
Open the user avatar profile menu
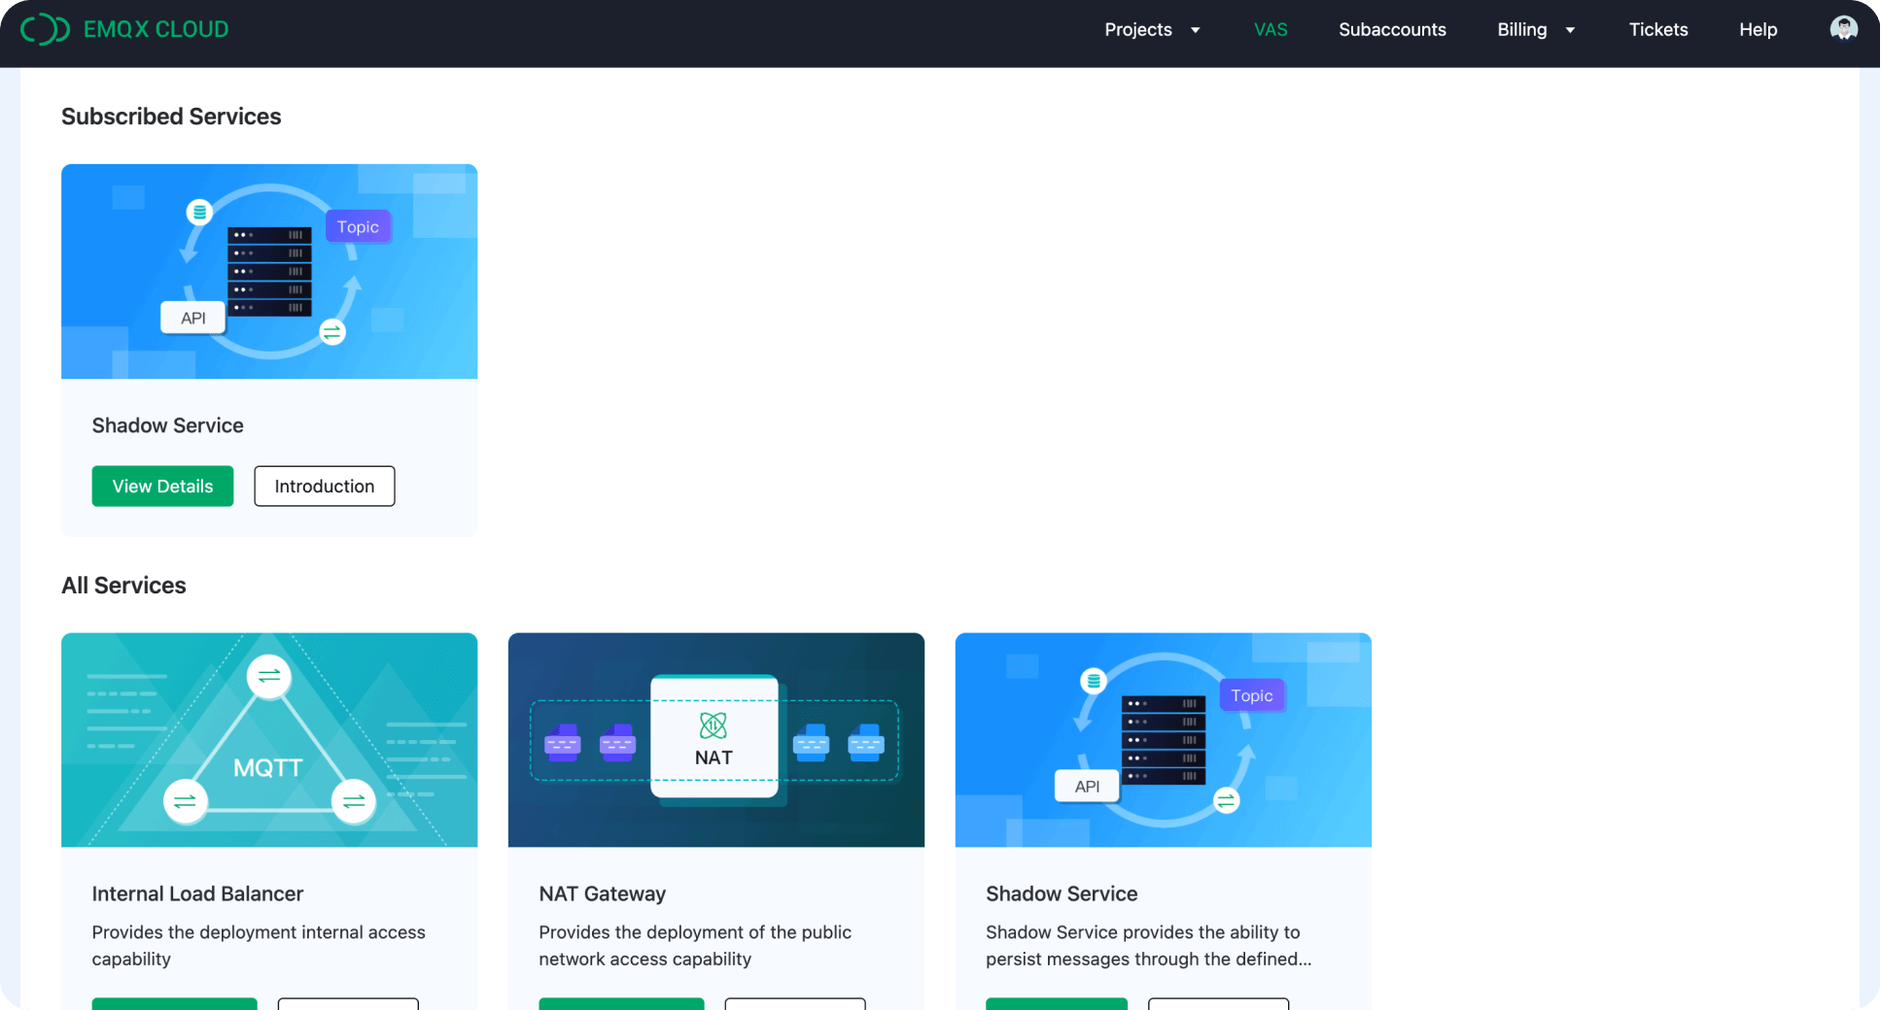[x=1843, y=29]
